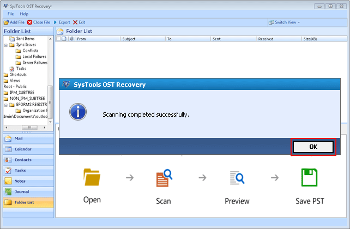The width and height of the screenshot is (350, 229).
Task: Click the folder tree scroll up arrow
Action: [50, 39]
